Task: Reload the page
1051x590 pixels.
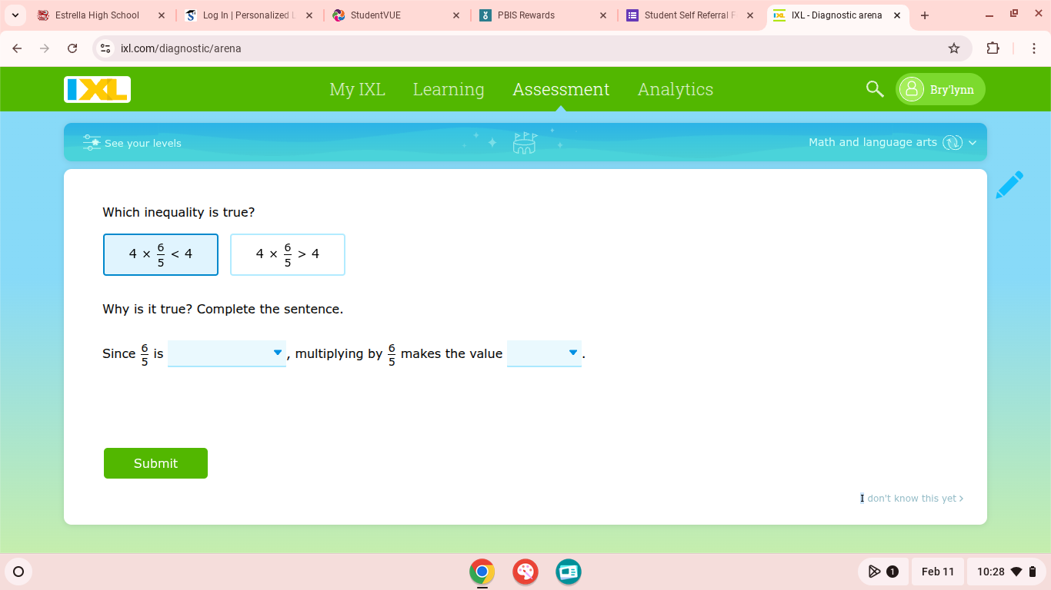Action: click(72, 48)
